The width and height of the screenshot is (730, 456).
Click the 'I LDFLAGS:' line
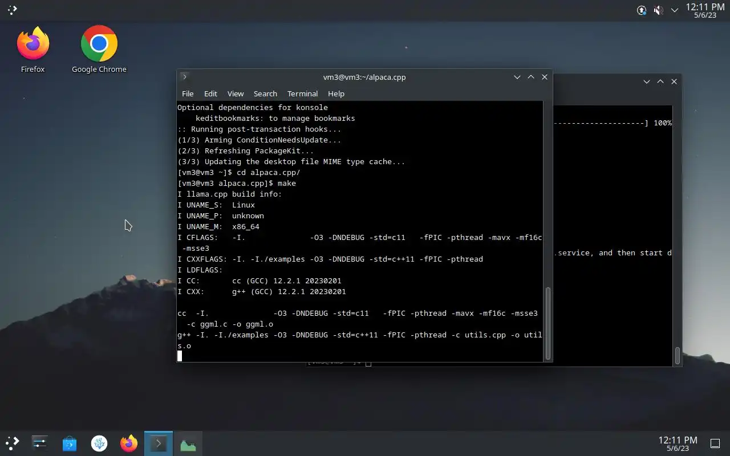tap(200, 270)
